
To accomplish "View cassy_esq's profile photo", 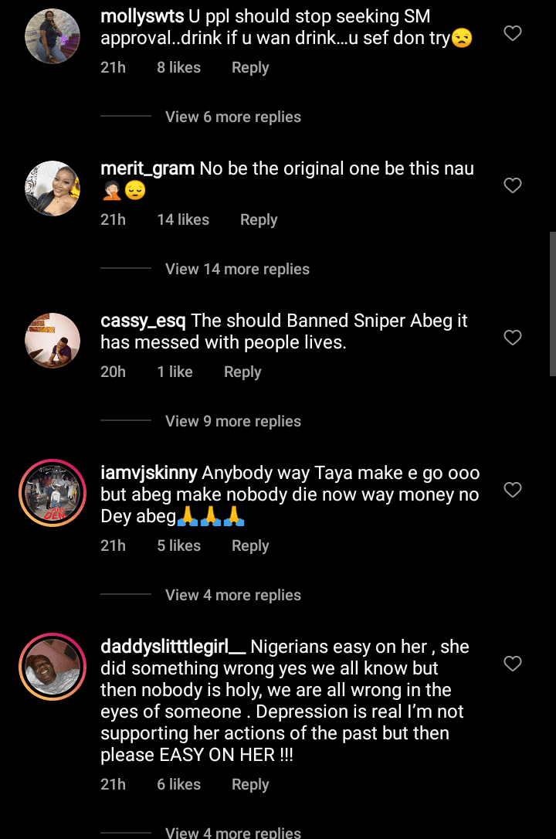I will tap(53, 341).
